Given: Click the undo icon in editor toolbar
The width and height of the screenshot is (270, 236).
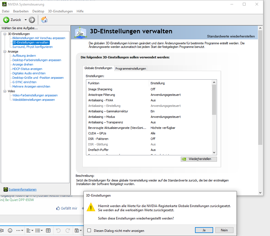Looking at the screenshot, I should click(58, 230).
